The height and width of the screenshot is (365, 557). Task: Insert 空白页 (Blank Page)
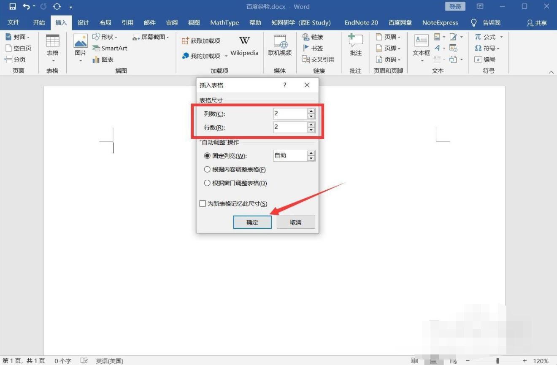click(18, 48)
